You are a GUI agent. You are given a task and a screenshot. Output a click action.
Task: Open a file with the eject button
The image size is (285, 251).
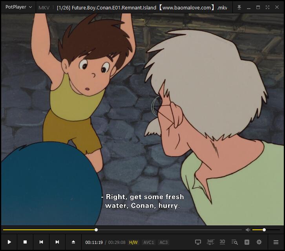click(x=73, y=242)
